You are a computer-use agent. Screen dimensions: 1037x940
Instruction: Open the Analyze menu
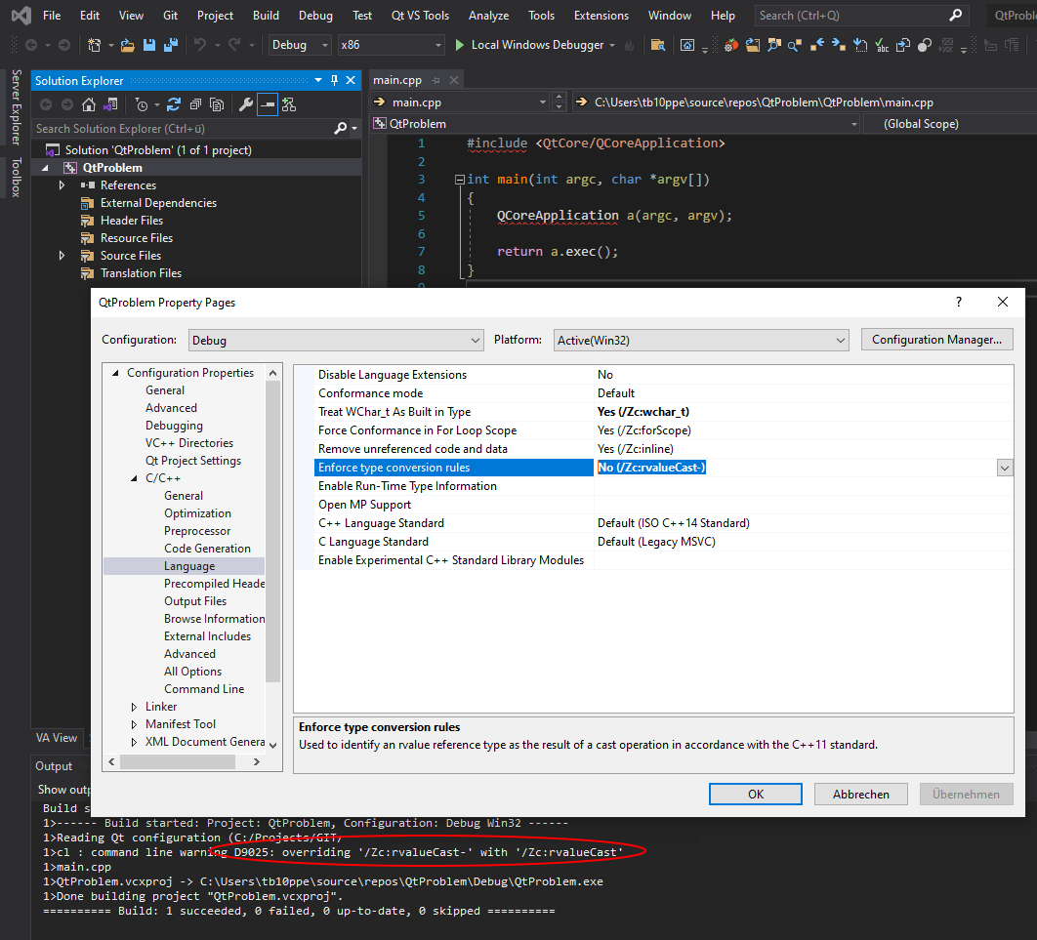pyautogui.click(x=489, y=16)
